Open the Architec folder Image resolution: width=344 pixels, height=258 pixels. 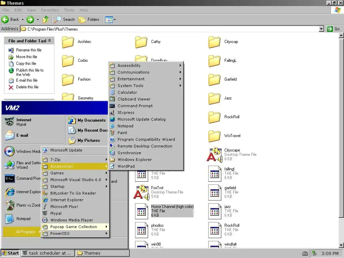76,42
